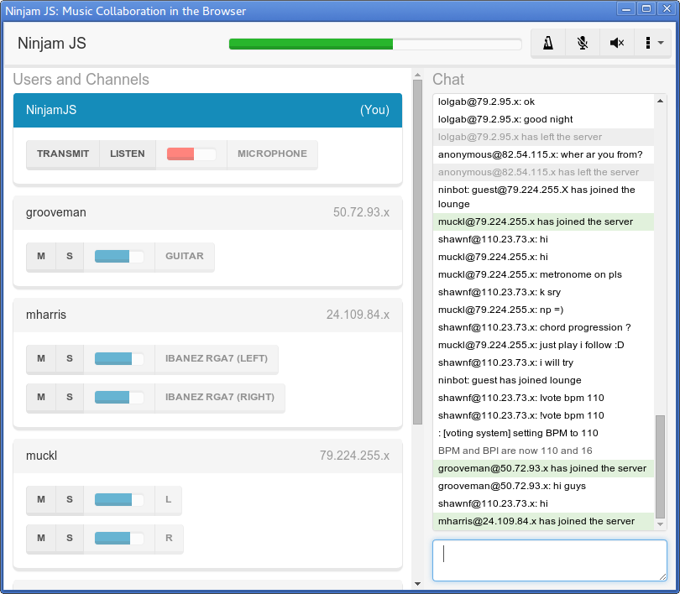Mute muckl's L channel
The height and width of the screenshot is (594, 680).
41,499
